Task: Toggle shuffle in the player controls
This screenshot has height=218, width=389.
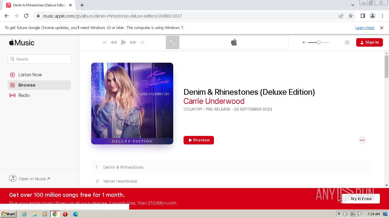Action: click(104, 42)
